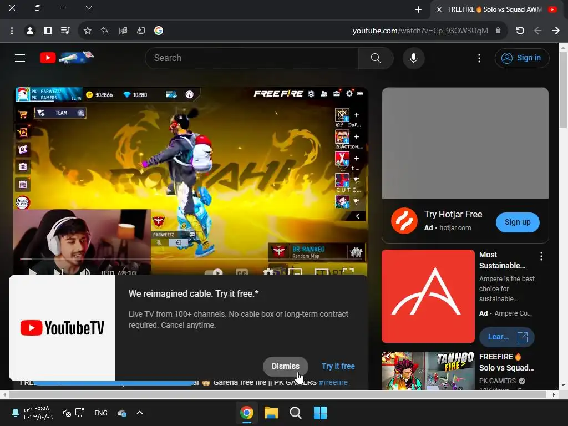Click the horizontal scrollbar right arrow
The image size is (568, 426).
tap(554, 394)
